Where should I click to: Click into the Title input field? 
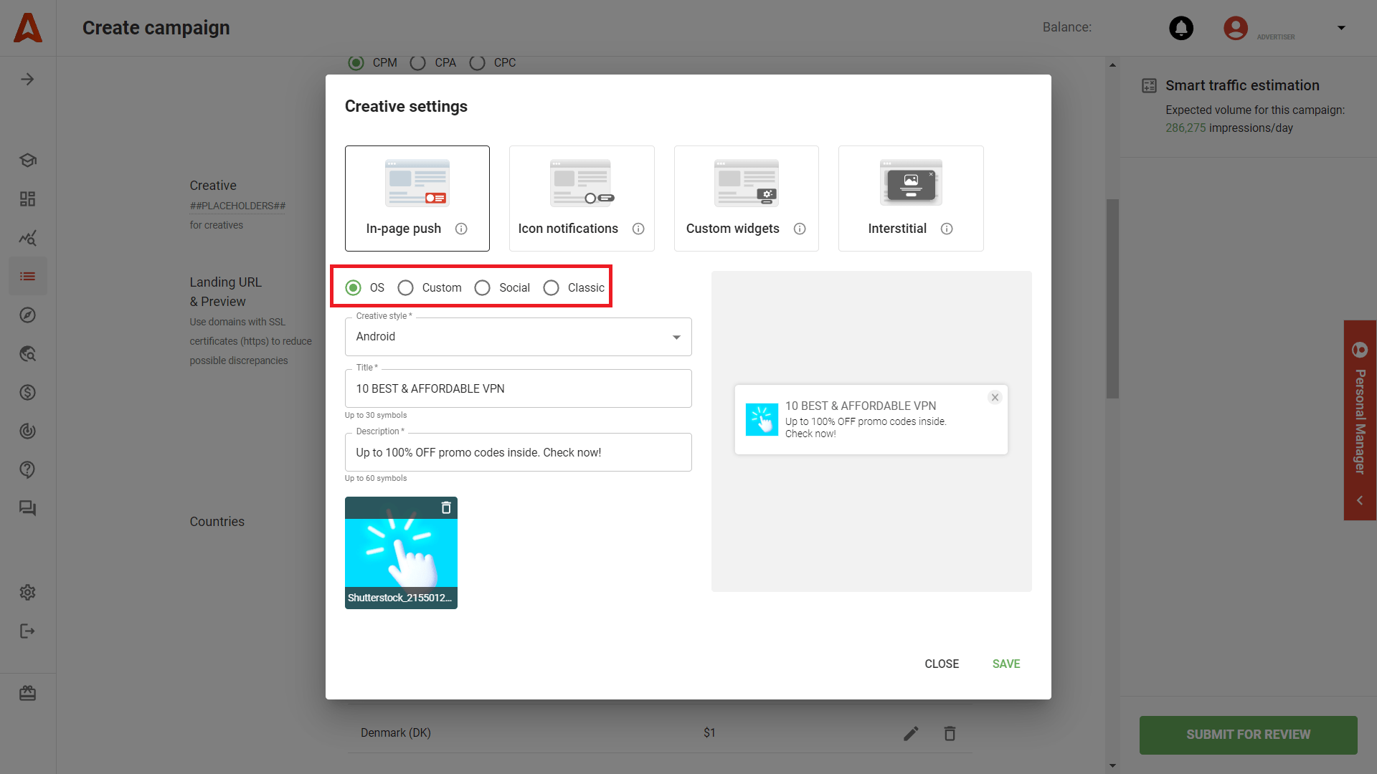[x=518, y=388]
